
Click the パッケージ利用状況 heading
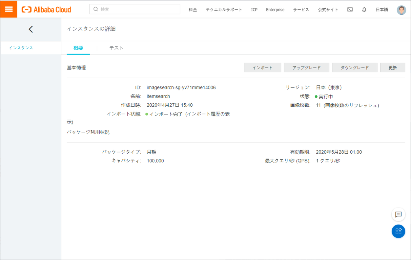click(88, 132)
